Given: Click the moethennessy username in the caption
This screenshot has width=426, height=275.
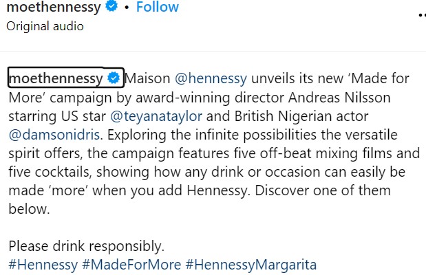Looking at the screenshot, I should (x=56, y=78).
